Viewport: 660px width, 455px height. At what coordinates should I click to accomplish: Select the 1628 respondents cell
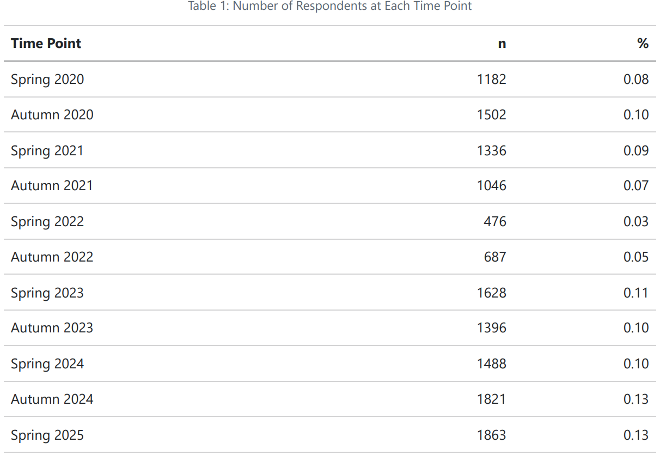pyautogui.click(x=491, y=293)
